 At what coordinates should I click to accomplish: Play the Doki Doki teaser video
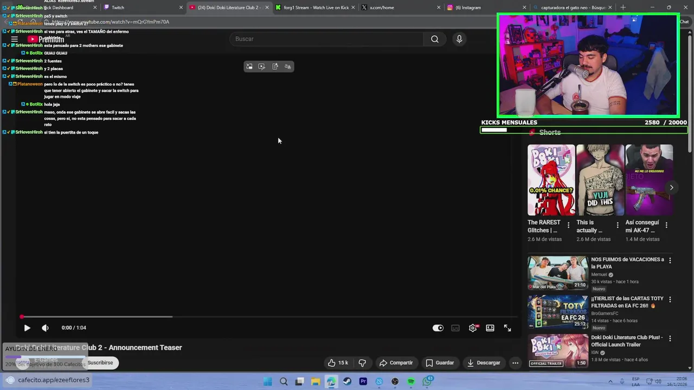click(x=27, y=328)
